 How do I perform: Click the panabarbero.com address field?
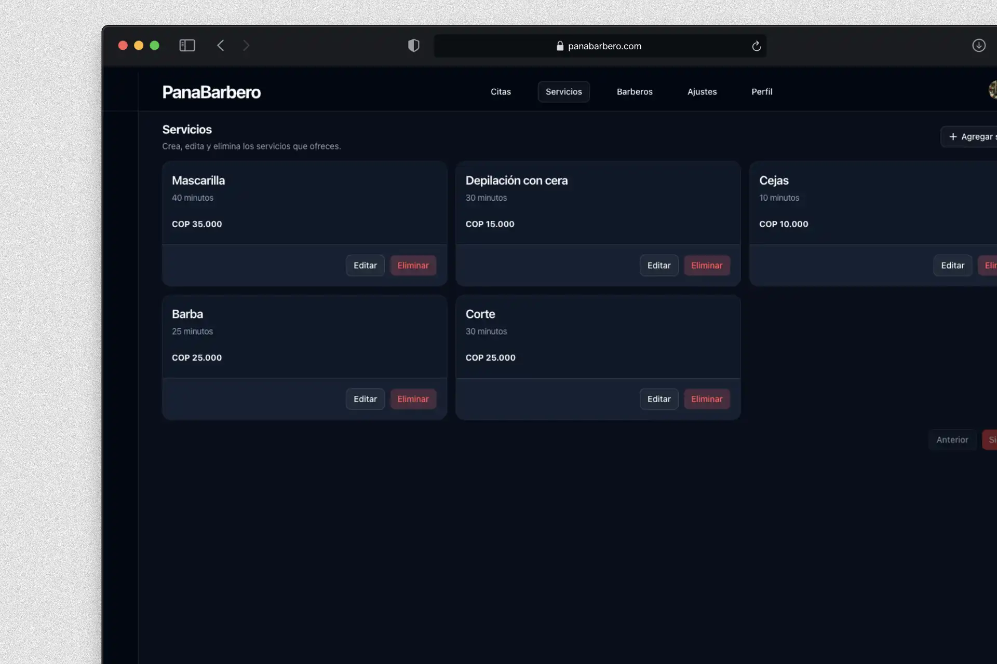pyautogui.click(x=600, y=46)
